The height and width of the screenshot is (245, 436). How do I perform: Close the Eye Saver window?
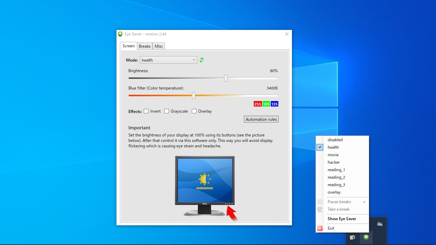tap(287, 34)
